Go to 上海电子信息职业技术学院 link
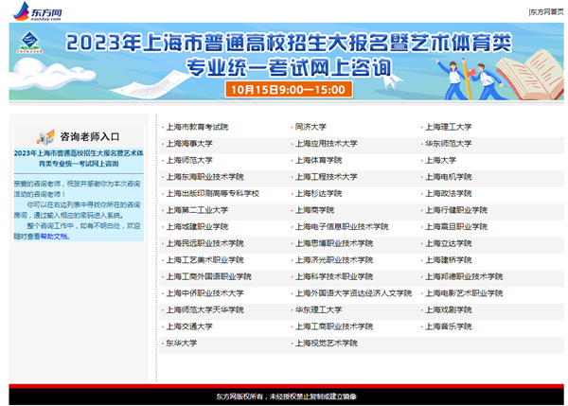This screenshot has width=568, height=406. click(342, 227)
